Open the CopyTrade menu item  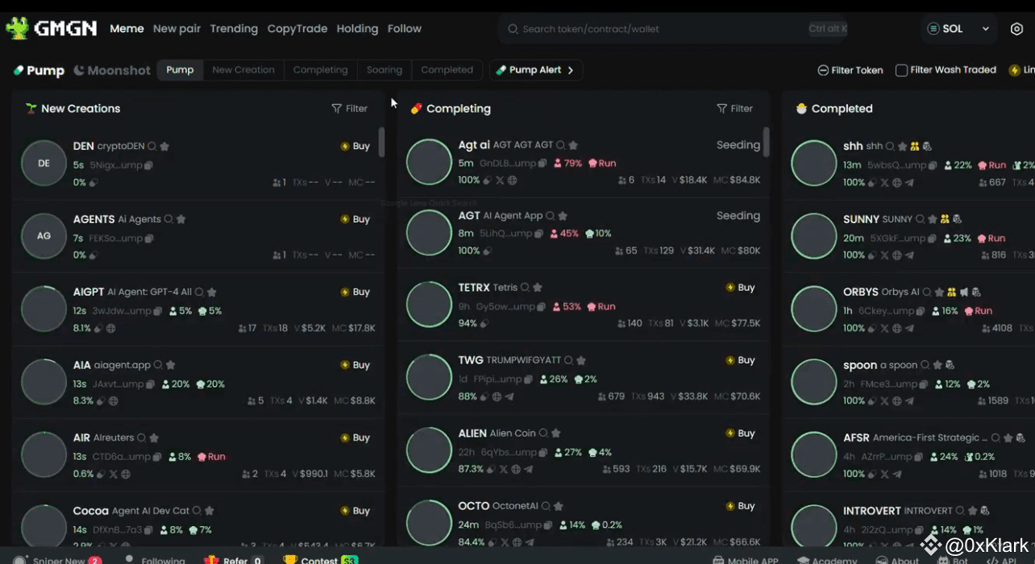[x=297, y=29]
